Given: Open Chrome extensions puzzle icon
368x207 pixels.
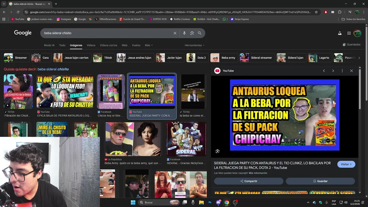Looking at the screenshot, I should click(340, 12).
